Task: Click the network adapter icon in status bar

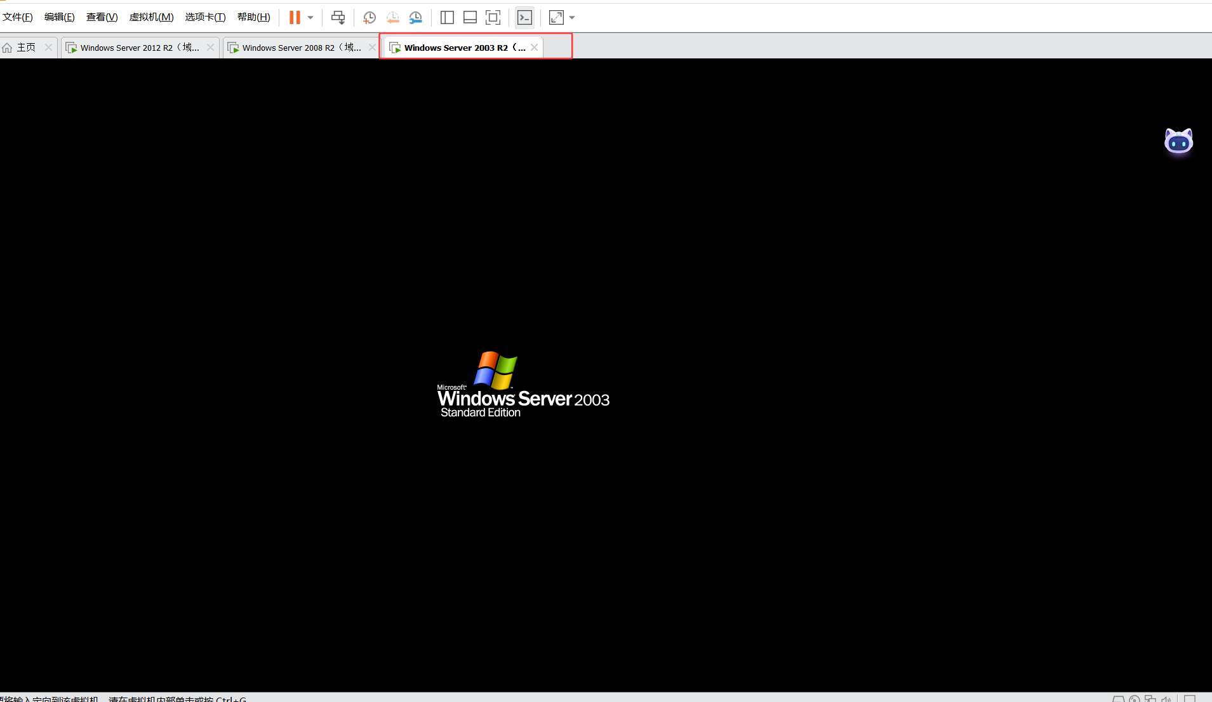Action: tap(1150, 699)
